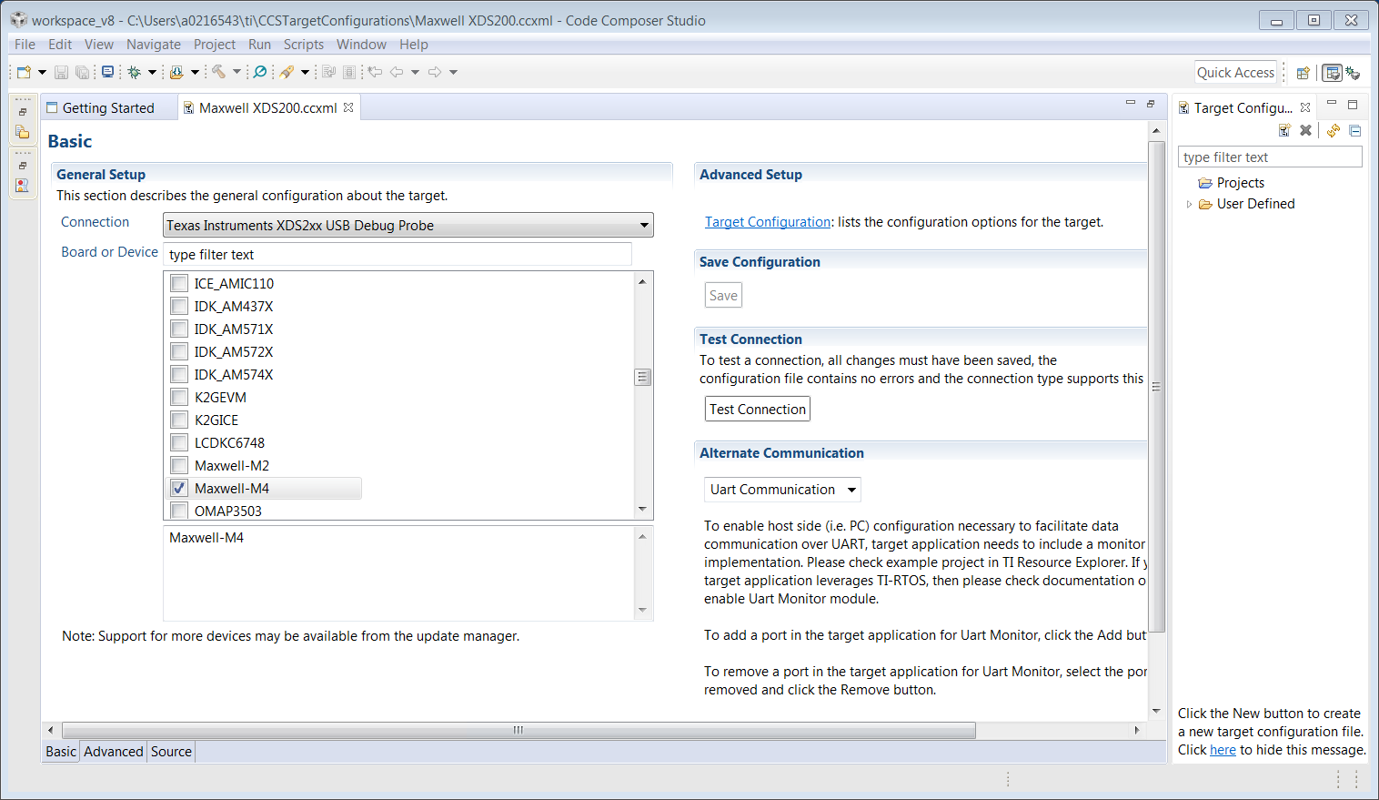Click the editor vertical scrollbar thumb
The width and height of the screenshot is (1379, 800).
click(1156, 387)
